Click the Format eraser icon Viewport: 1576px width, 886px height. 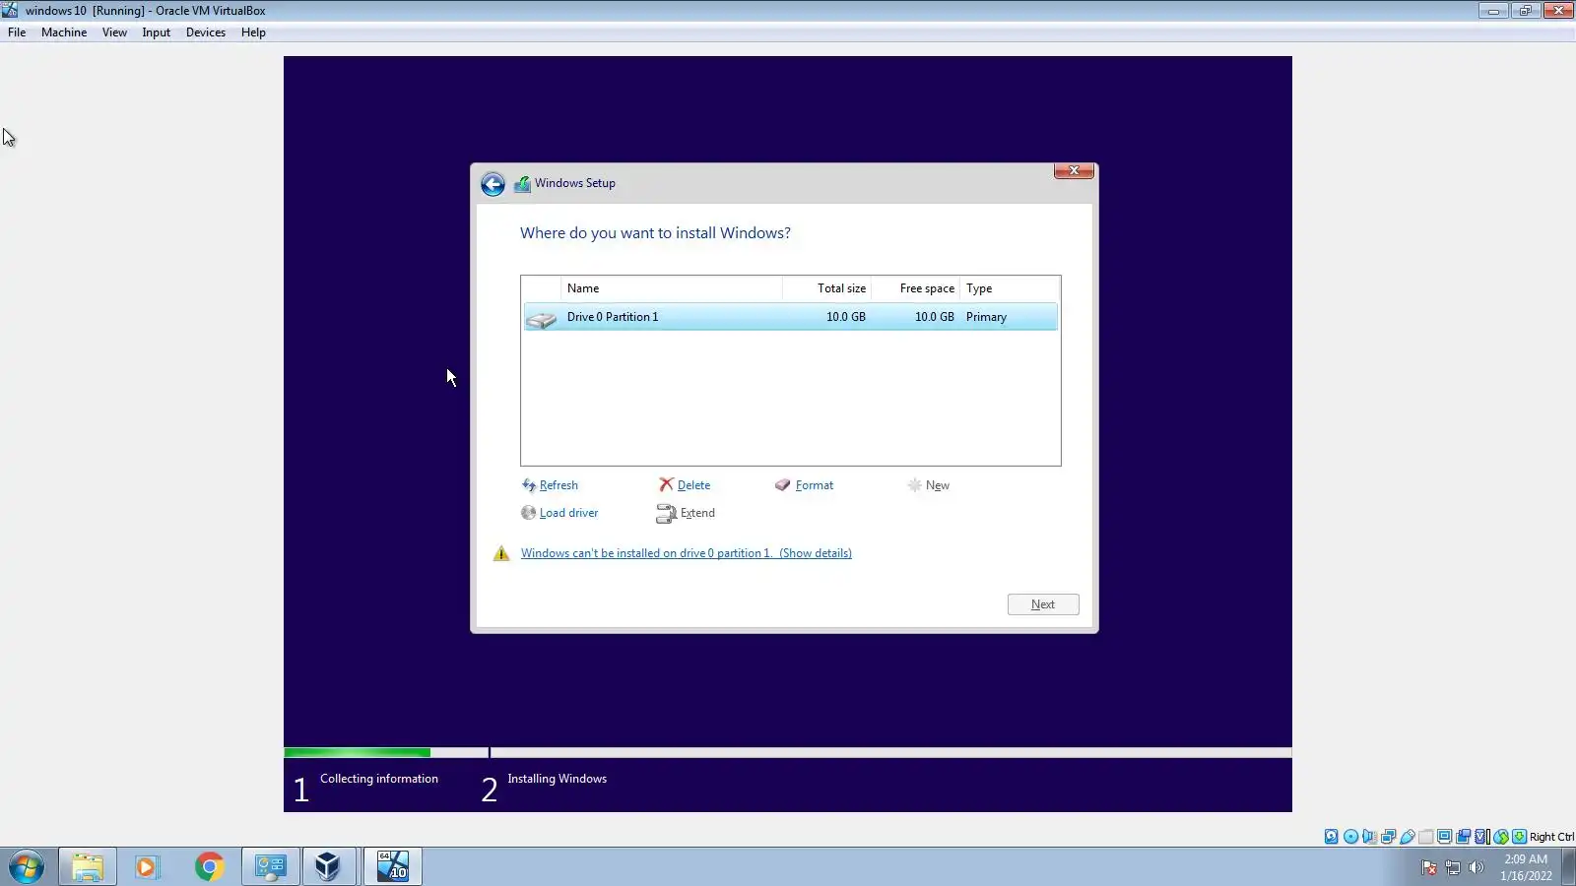[x=783, y=485]
